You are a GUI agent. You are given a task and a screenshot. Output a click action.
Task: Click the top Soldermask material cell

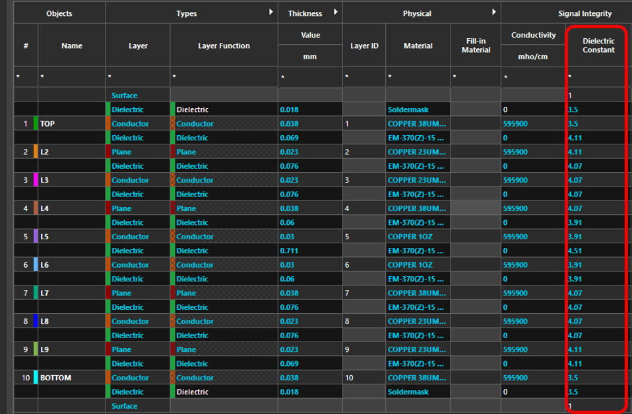point(418,109)
